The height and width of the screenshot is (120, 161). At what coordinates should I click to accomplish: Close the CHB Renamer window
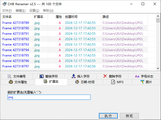pyautogui.click(x=155, y=4)
